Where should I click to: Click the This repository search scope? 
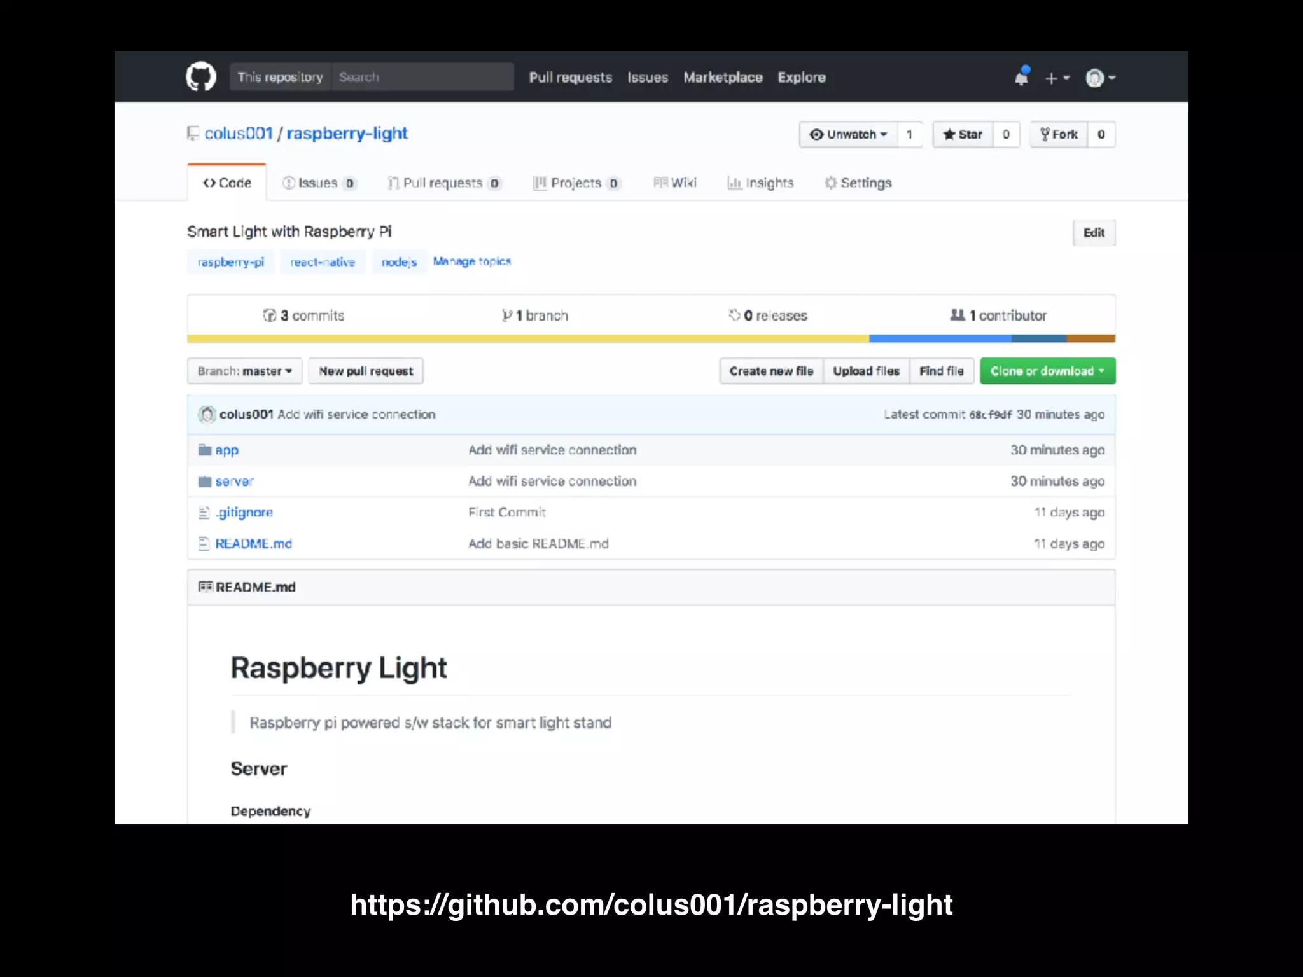point(280,77)
